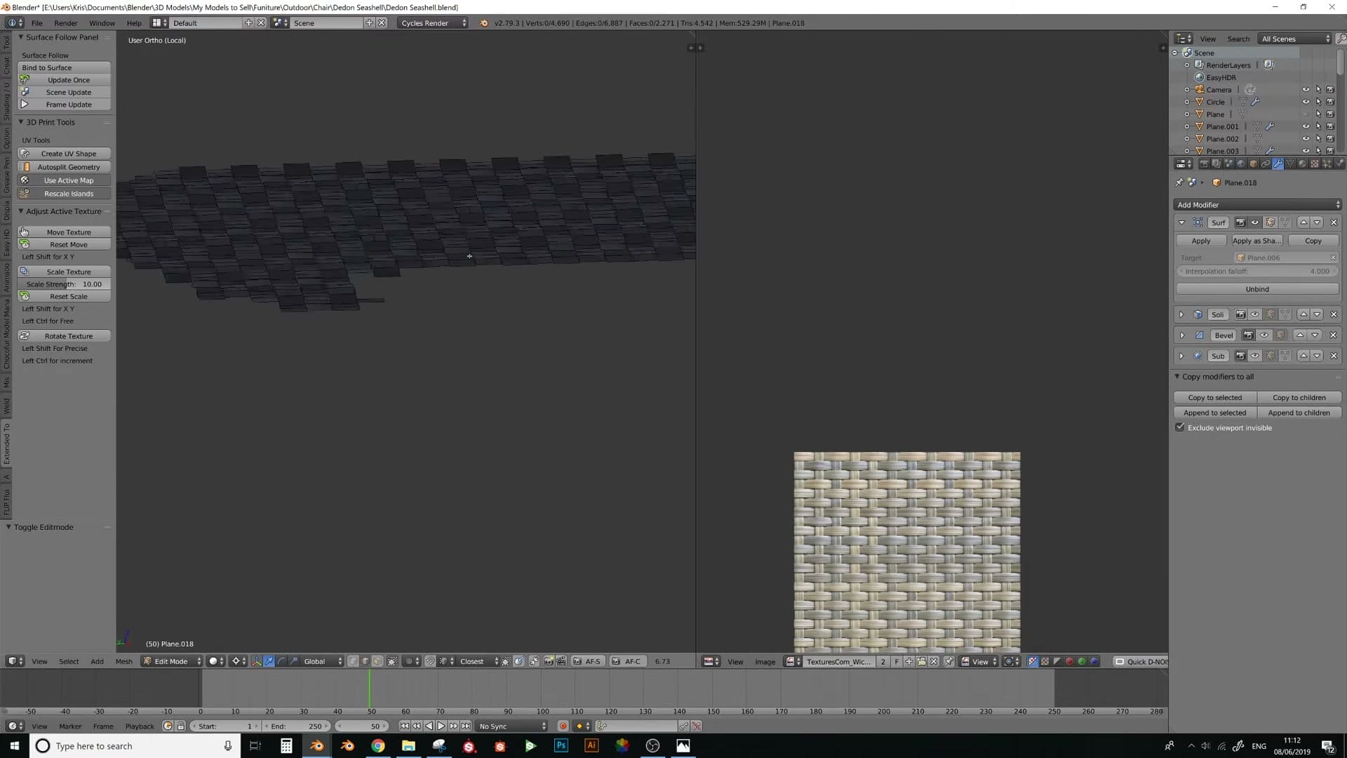Click Copy to selected button
The height and width of the screenshot is (758, 1347).
click(x=1215, y=397)
